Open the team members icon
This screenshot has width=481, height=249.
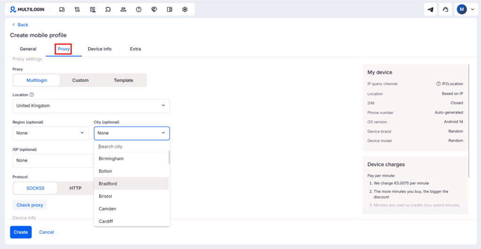(124, 9)
